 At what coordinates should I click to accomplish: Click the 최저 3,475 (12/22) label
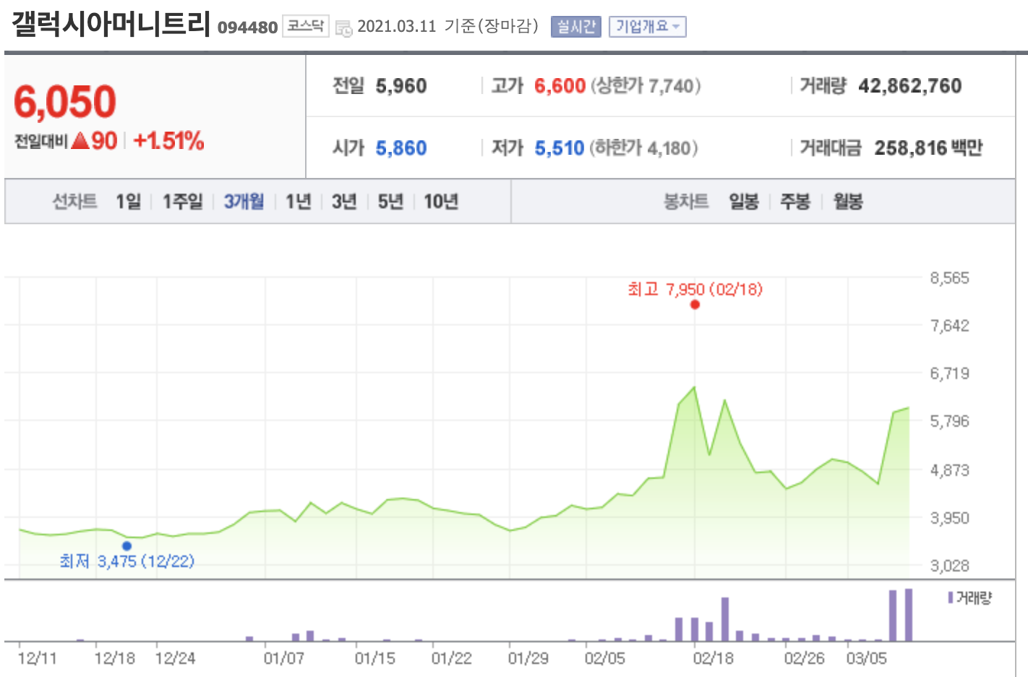(x=127, y=561)
